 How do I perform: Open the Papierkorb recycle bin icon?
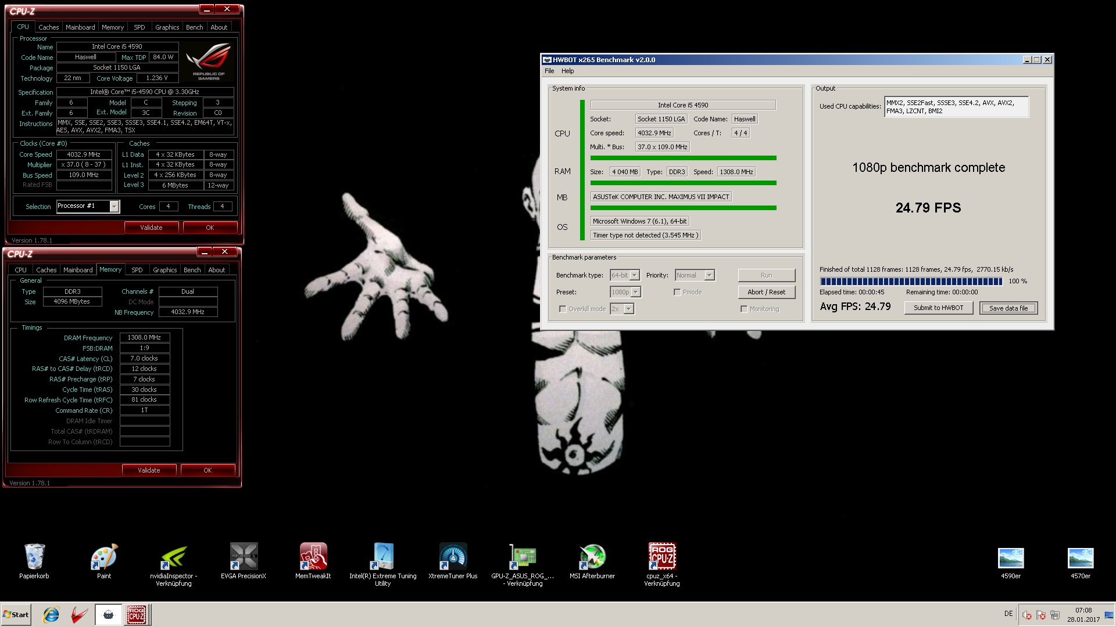[34, 561]
